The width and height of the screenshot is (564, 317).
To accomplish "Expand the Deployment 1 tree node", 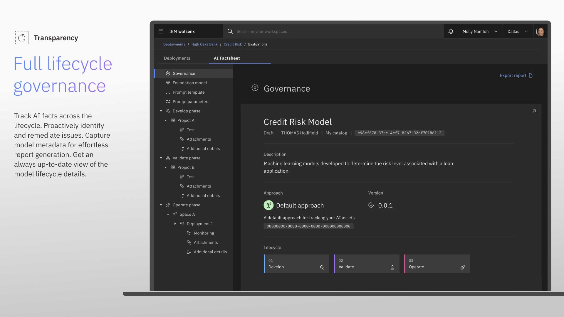I will tap(175, 224).
